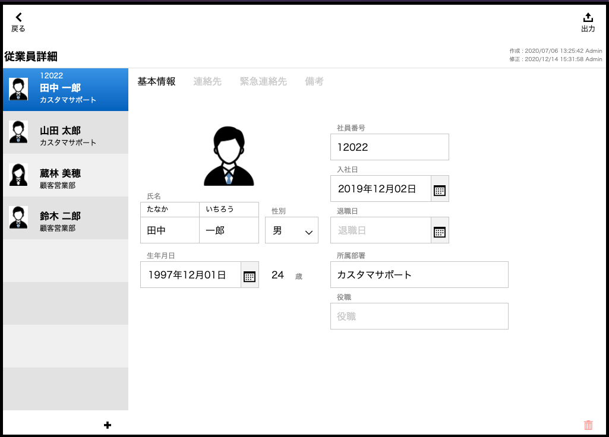Open calendar picker for 生年月日
Image resolution: width=609 pixels, height=437 pixels.
250,275
